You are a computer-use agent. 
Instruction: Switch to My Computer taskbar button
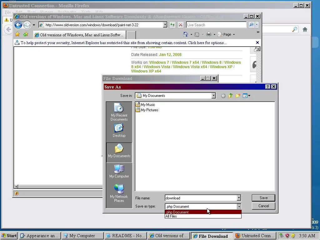click(82, 236)
